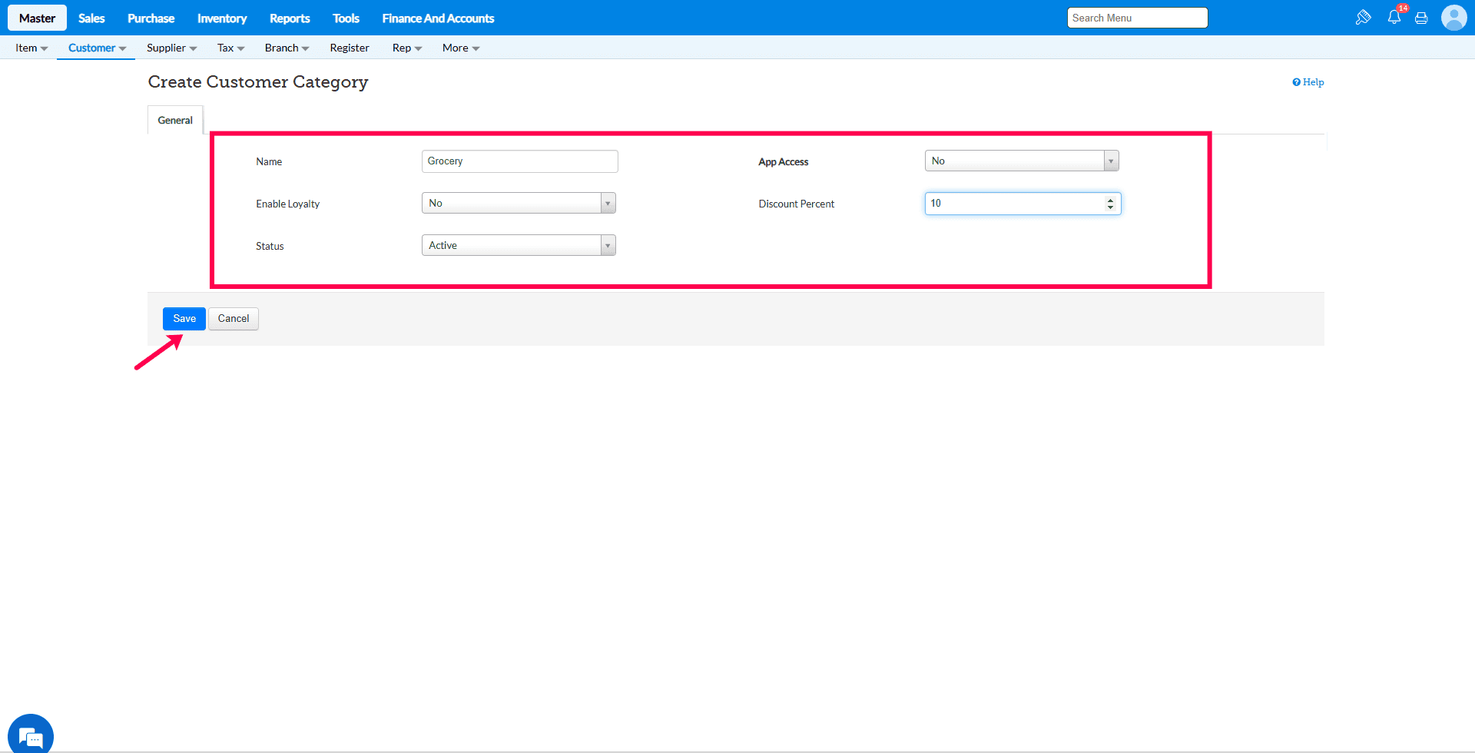Decrease Discount Percent with down arrow
The image size is (1475, 753).
click(x=1110, y=207)
